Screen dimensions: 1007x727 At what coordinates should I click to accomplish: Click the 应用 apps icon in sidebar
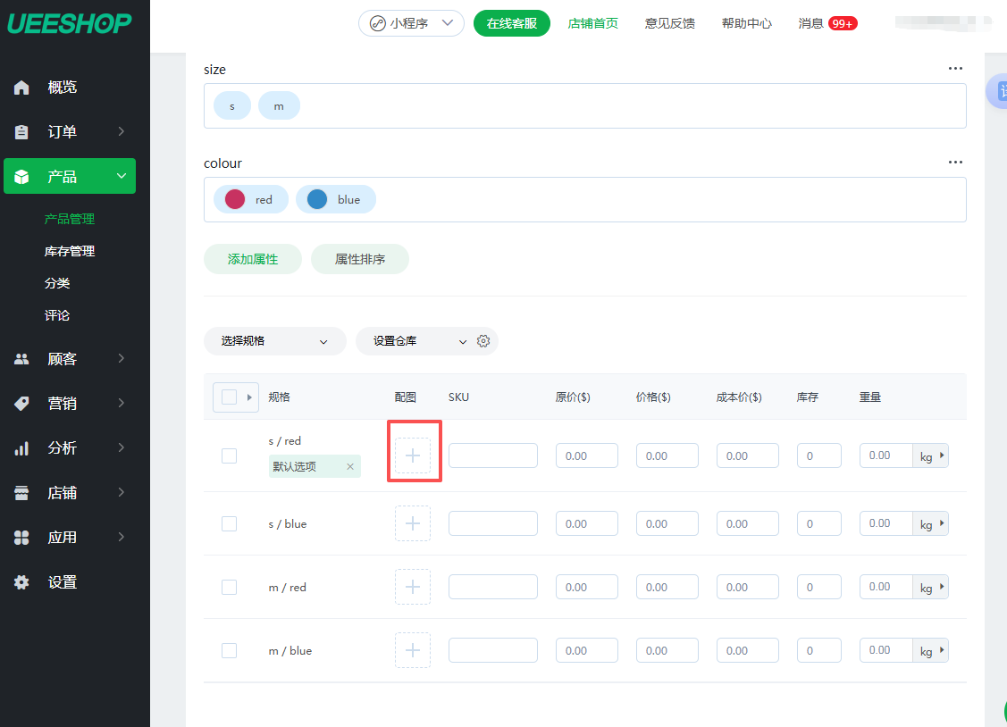tap(22, 538)
